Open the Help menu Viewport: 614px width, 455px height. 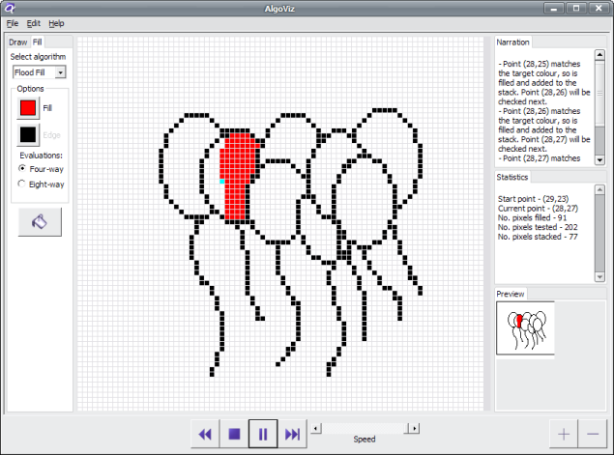tap(56, 23)
